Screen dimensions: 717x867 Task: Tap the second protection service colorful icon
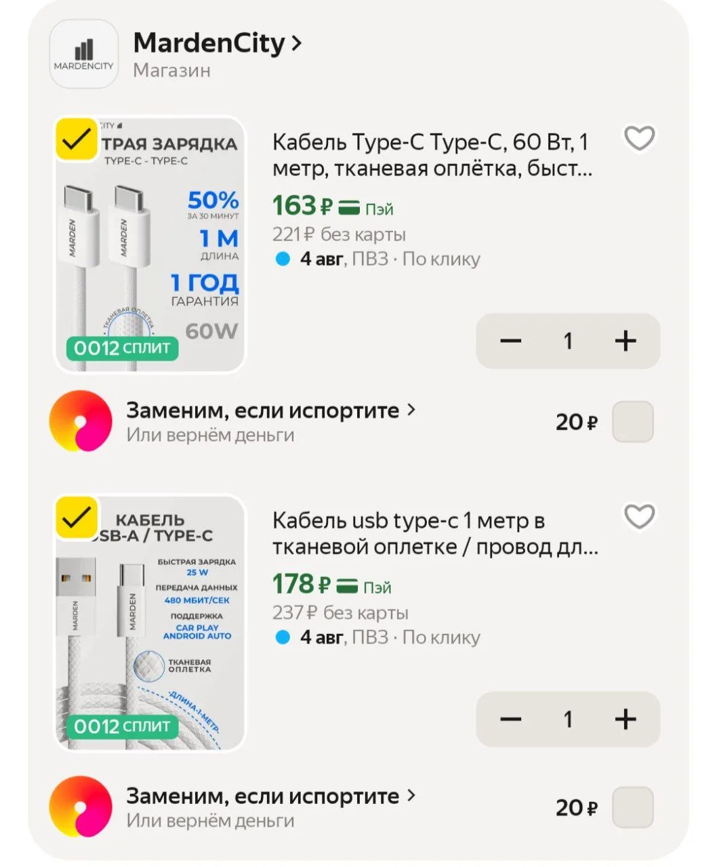[81, 807]
